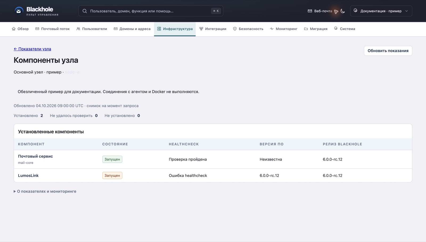Click the Неизвестна version cell
The width and height of the screenshot is (426, 242).
pyautogui.click(x=271, y=159)
